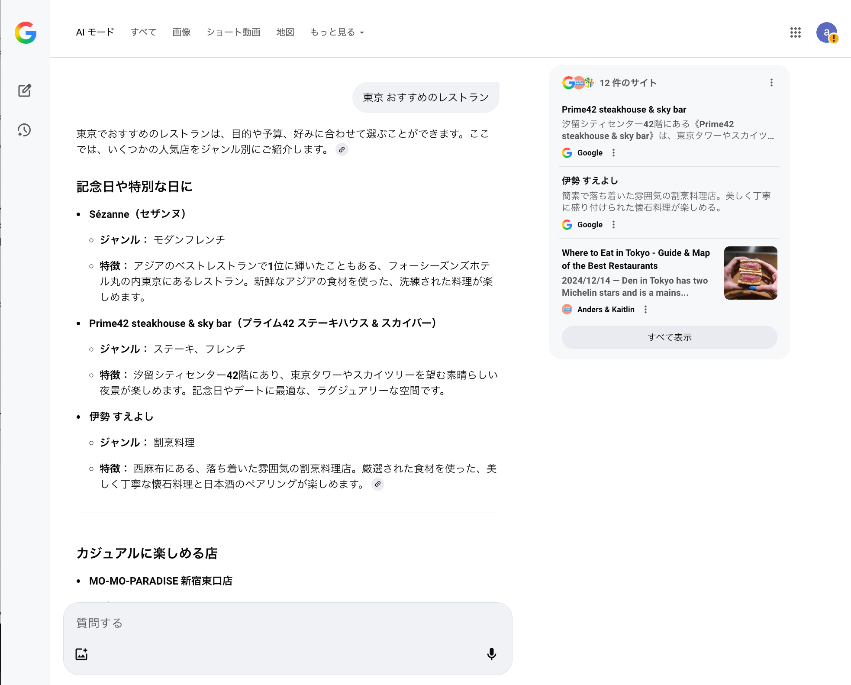Open options beside Prime42 Google source
Screen dimensions: 851x685
613,152
